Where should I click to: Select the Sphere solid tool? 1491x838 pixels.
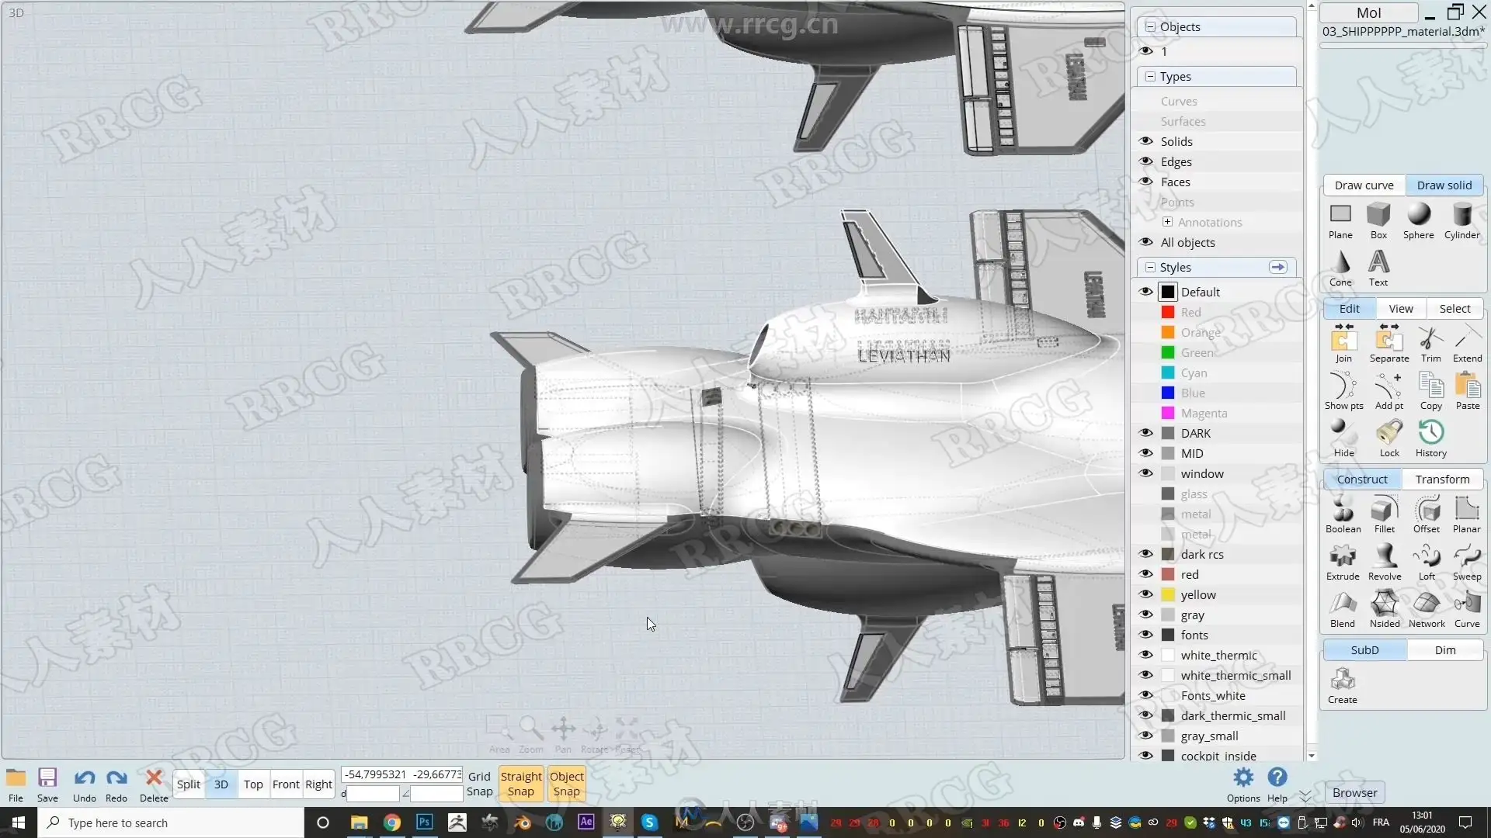tap(1418, 220)
